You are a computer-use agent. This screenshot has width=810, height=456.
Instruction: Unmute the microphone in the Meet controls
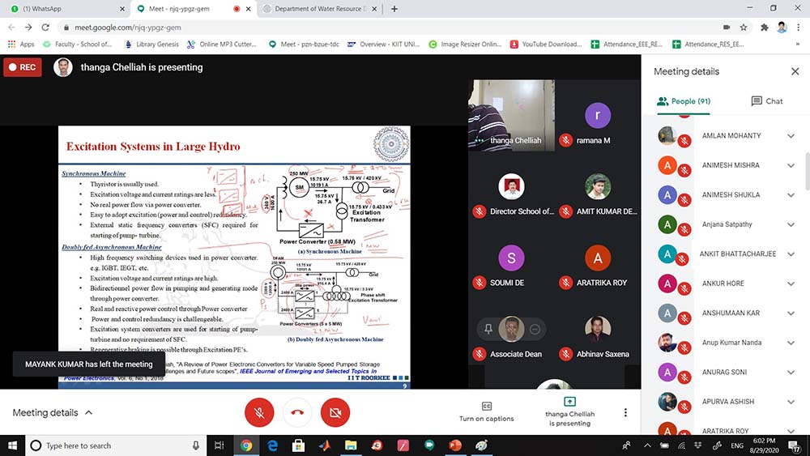(259, 412)
